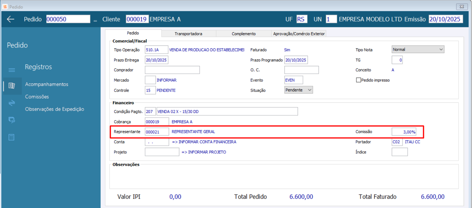This screenshot has width=472, height=208.
Task: Click the ITAU CC portador text
Action: [413, 142]
